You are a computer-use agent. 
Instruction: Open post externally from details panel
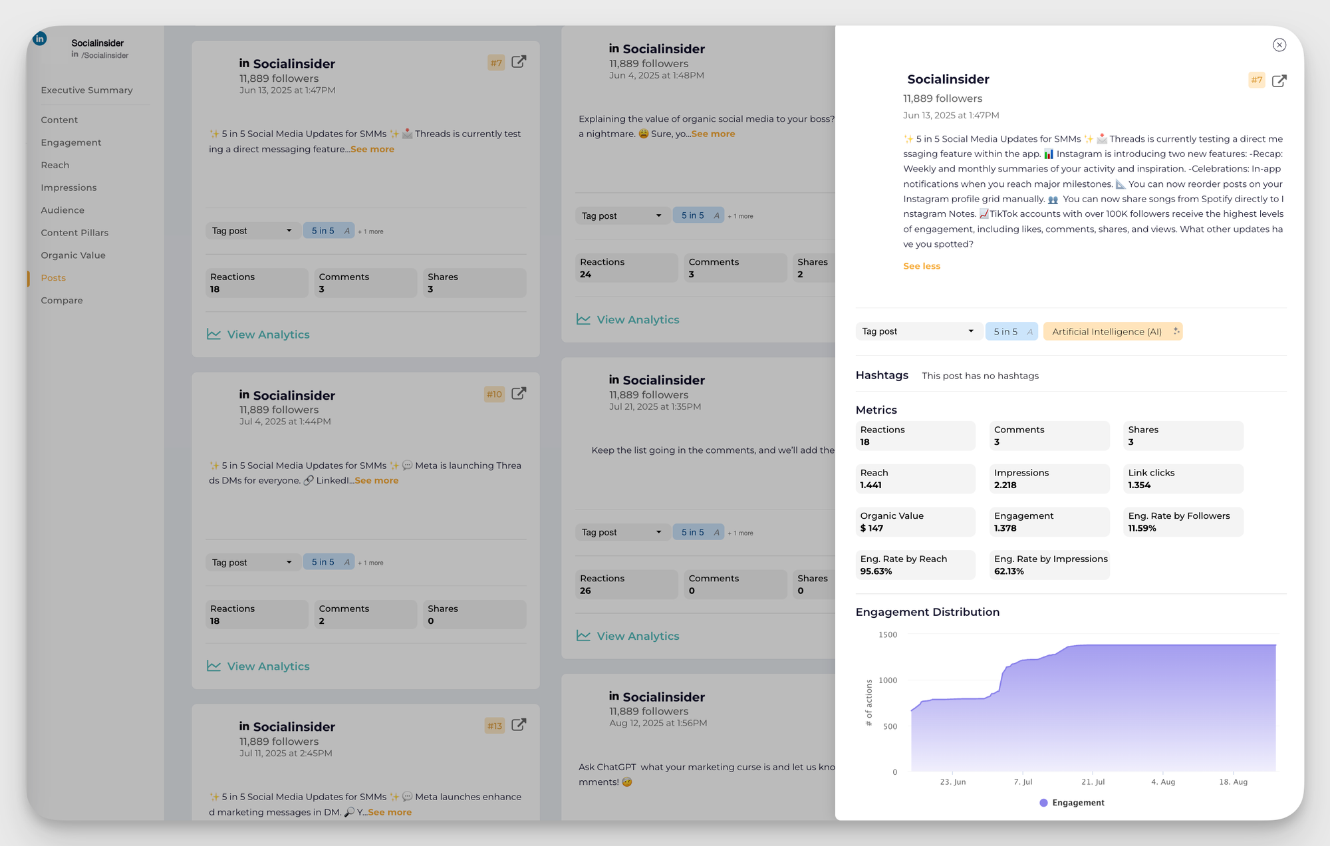tap(1279, 80)
